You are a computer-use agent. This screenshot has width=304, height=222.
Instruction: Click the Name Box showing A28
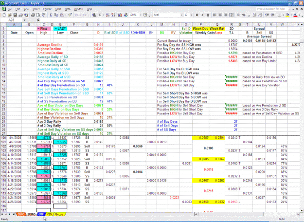(x=12, y=20)
